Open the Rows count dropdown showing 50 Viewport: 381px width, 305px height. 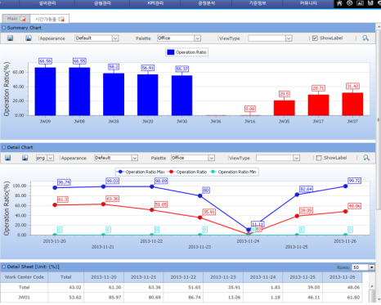click(372, 267)
